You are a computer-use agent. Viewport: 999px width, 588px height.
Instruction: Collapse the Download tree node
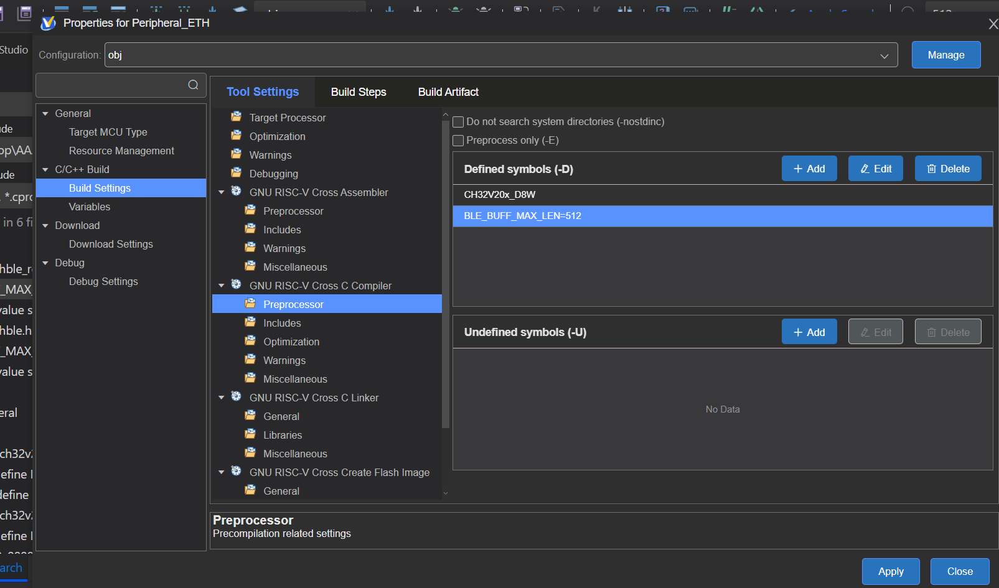pyautogui.click(x=45, y=226)
